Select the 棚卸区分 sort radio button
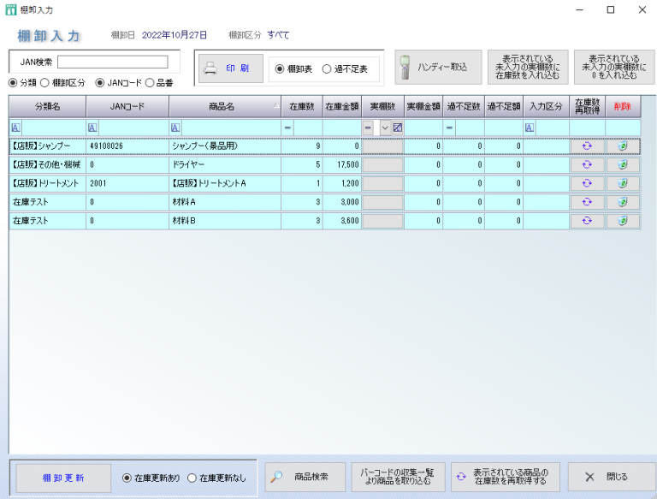 (x=44, y=83)
